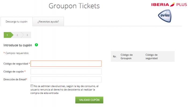Click the green help question mark icon
The width and height of the screenshot is (188, 107).
(x=36, y=45)
